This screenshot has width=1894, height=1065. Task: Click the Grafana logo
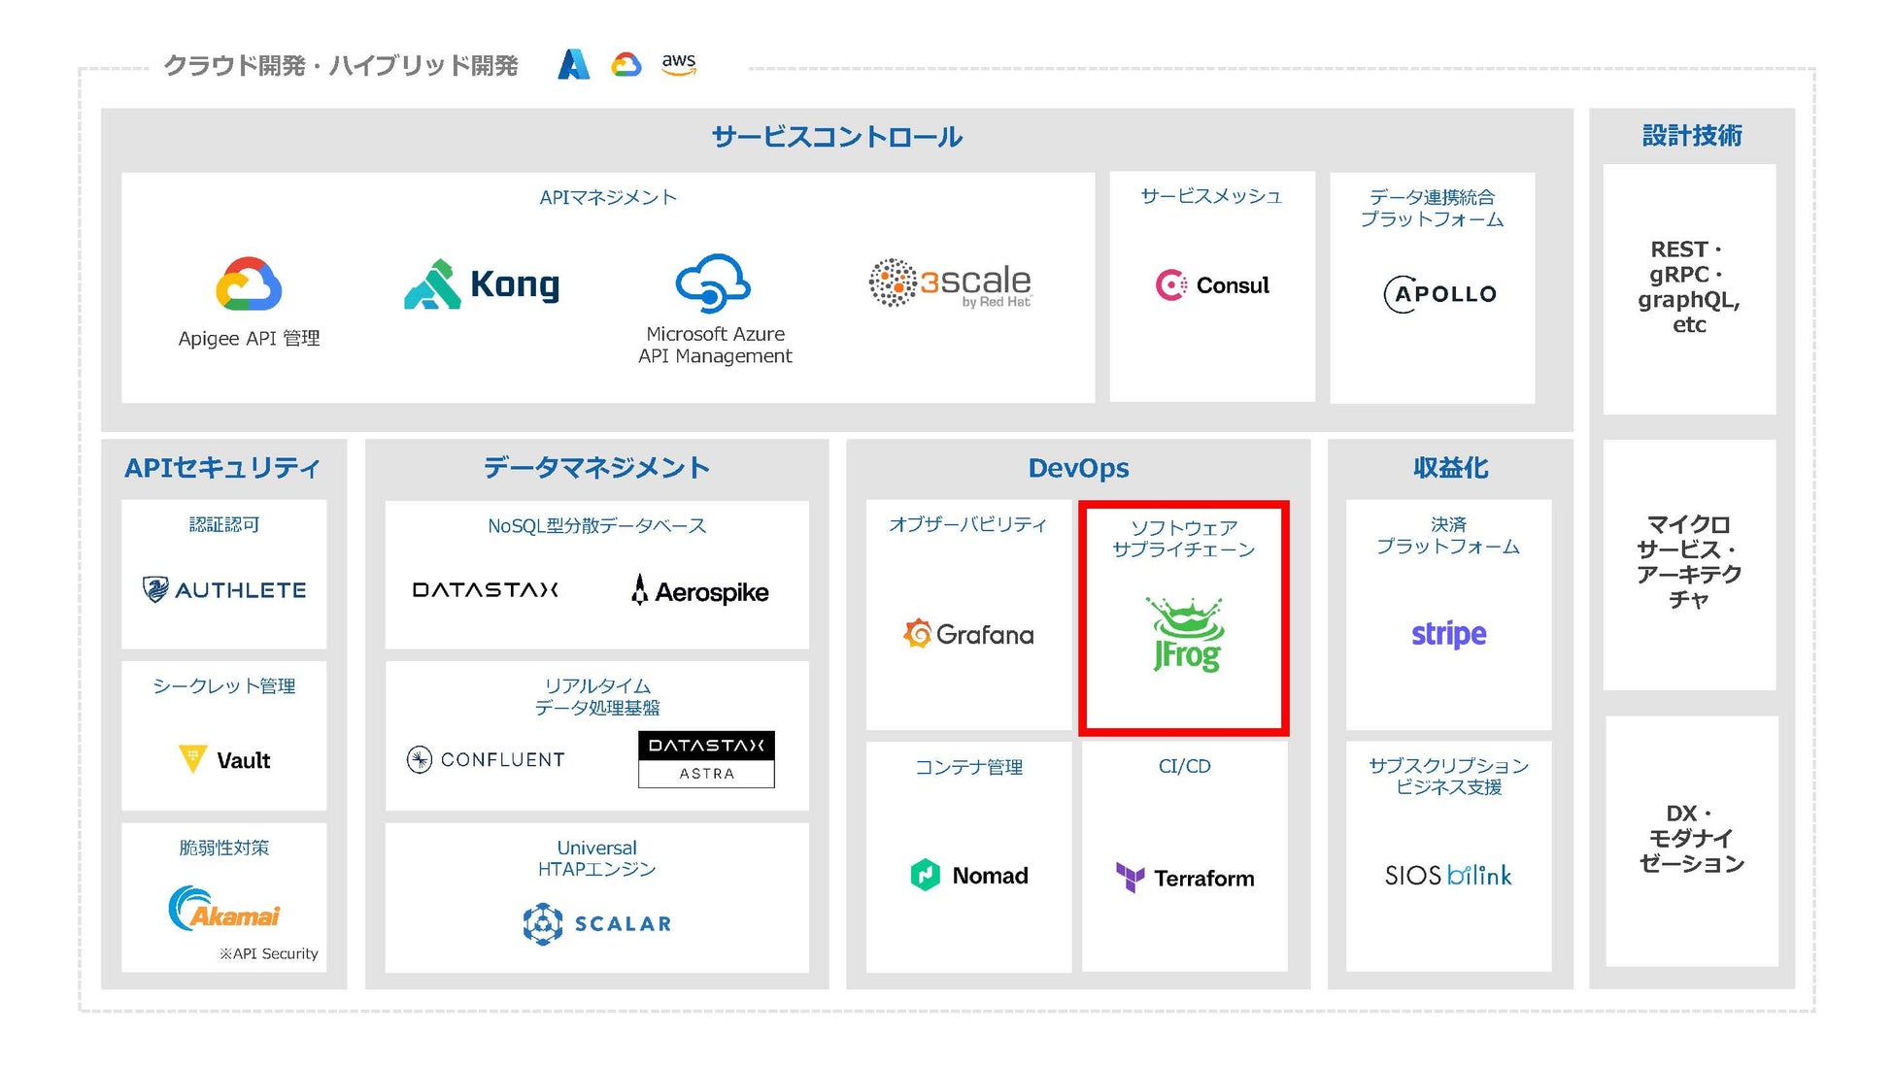point(968,634)
